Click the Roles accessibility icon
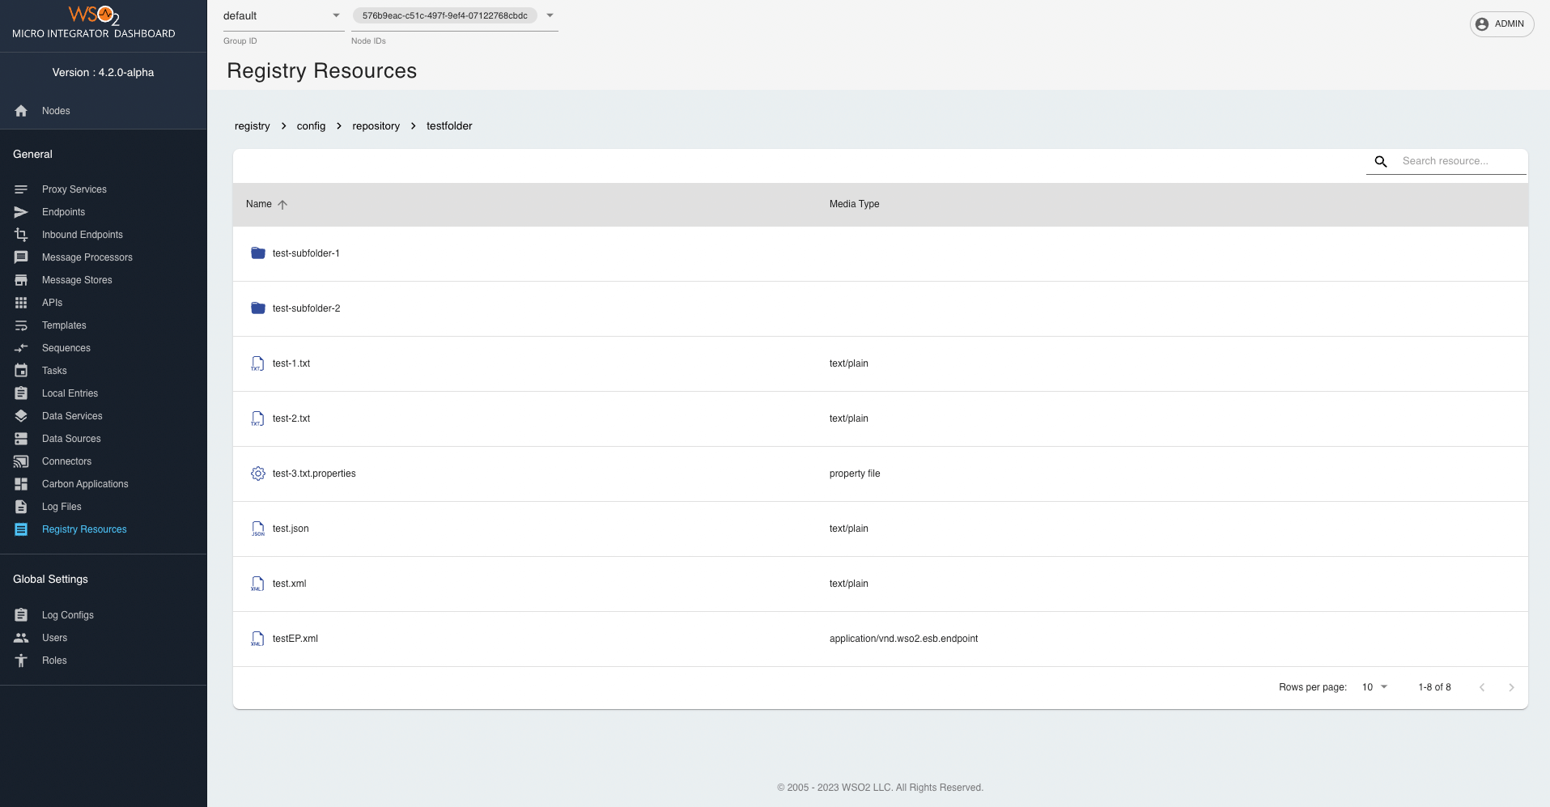The width and height of the screenshot is (1550, 807). coord(21,660)
